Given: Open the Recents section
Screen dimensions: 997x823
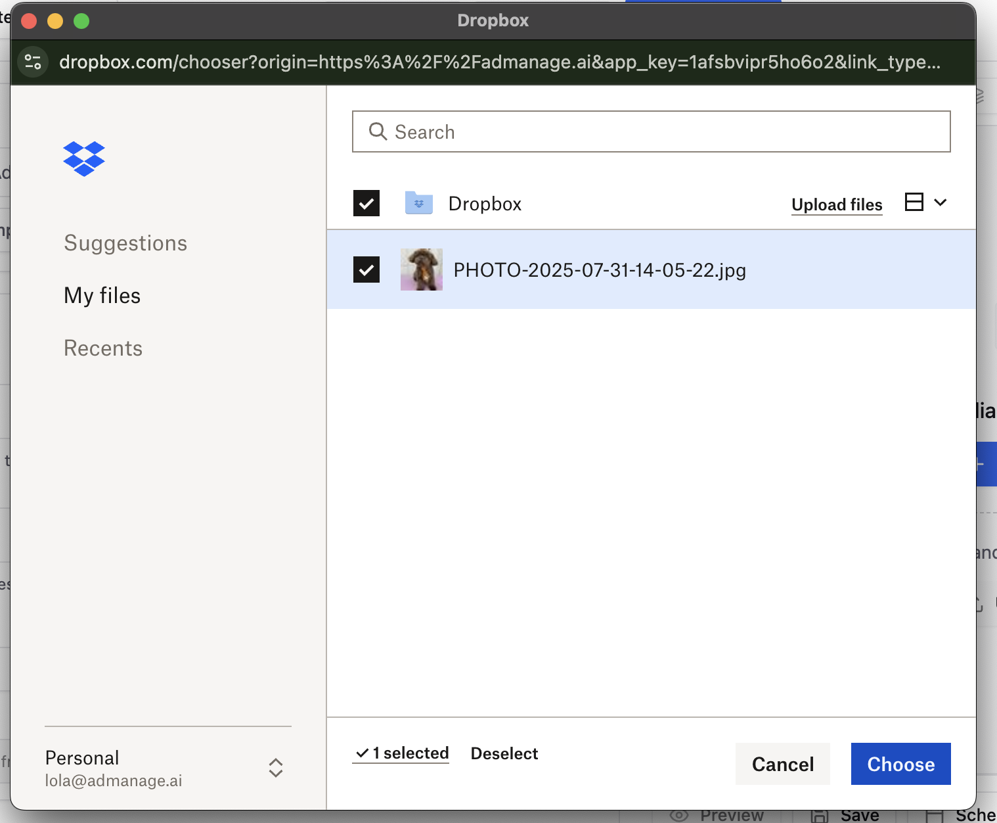Looking at the screenshot, I should pyautogui.click(x=103, y=348).
